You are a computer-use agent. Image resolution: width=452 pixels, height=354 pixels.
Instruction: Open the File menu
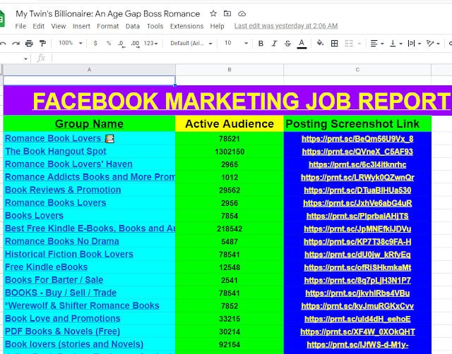pyautogui.click(x=20, y=26)
